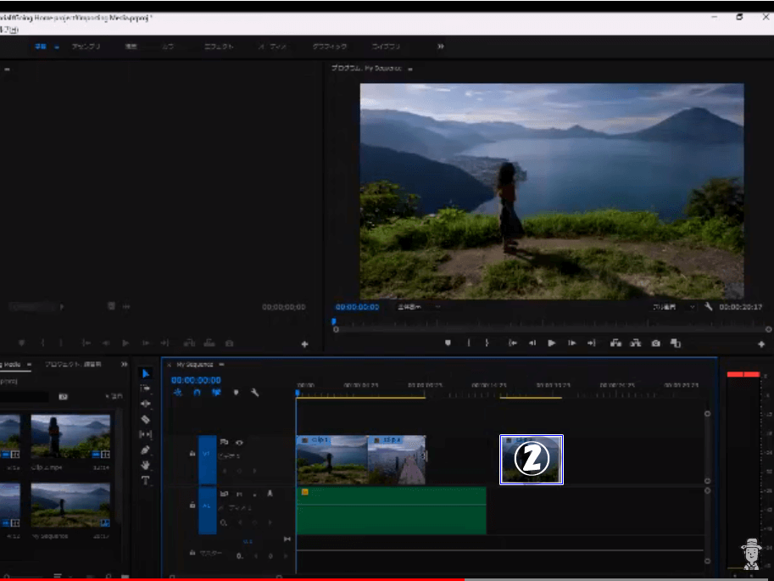Toggle track output visibility for V1
This screenshot has width=774, height=581.
coord(239,442)
